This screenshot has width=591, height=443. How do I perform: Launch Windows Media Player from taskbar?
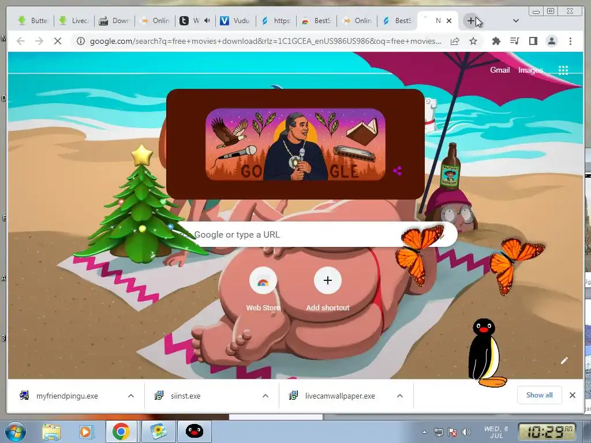coord(85,431)
